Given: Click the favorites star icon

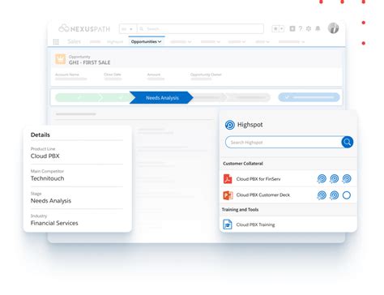Looking at the screenshot, I should (x=275, y=28).
